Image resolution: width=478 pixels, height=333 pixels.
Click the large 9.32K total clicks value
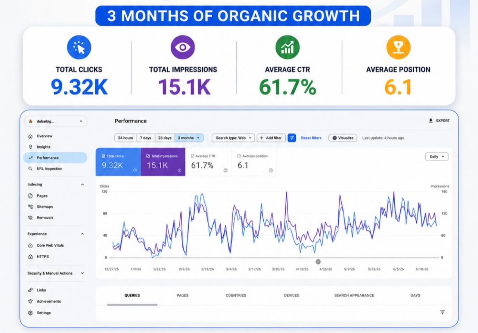[x=79, y=87]
